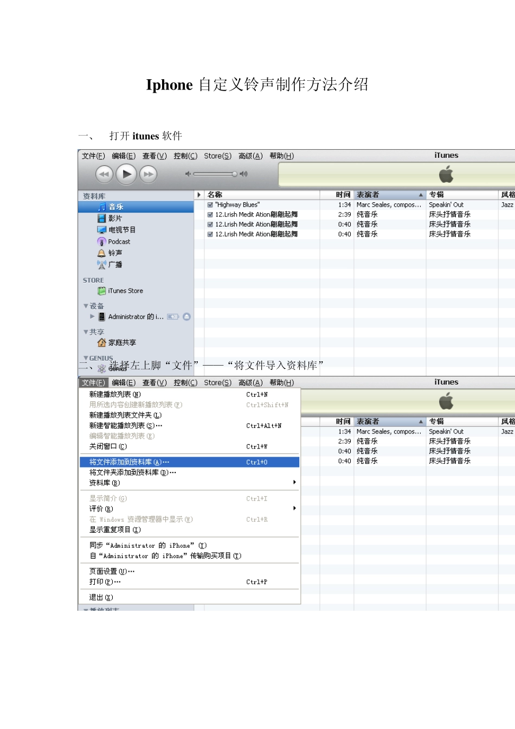Image resolution: width=515 pixels, height=729 pixels.
Task: Open 文件(F) menu in upper iTunes
Action: [x=93, y=156]
